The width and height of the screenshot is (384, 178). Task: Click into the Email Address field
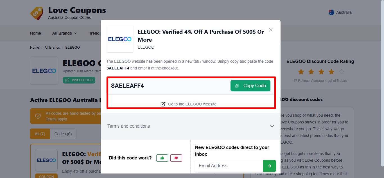(229, 166)
